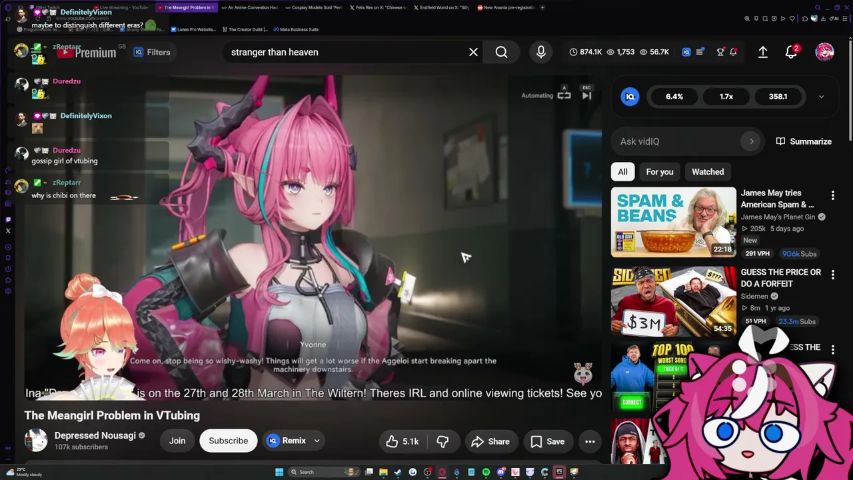The width and height of the screenshot is (853, 480).
Task: Start voice search with the microphone
Action: click(540, 52)
